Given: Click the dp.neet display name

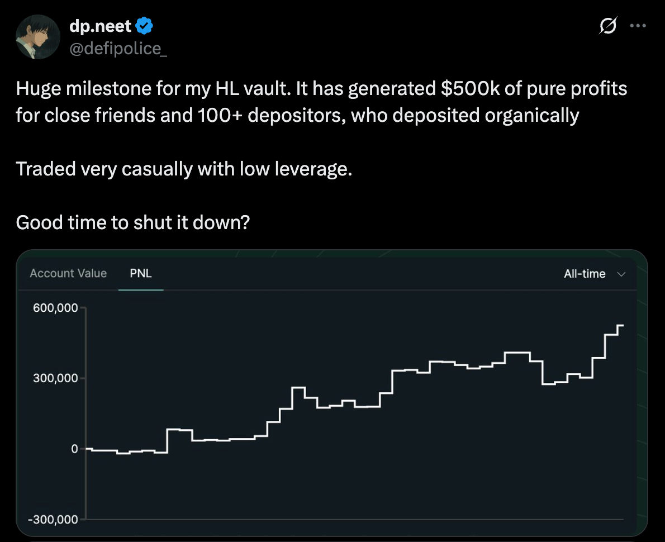Looking at the screenshot, I should pyautogui.click(x=92, y=25).
